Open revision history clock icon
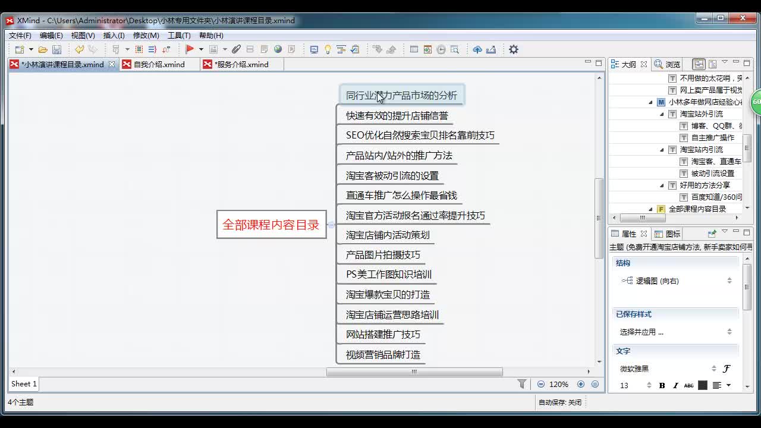Screen dimensions: 761x428 [x=441, y=49]
